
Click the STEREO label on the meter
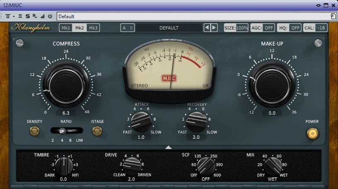coord(139,86)
